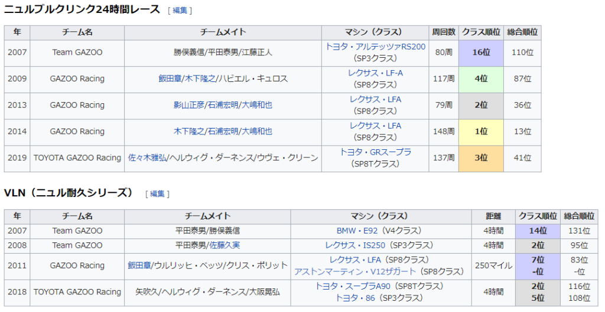Click 2018 year cell in VLN table
The height and width of the screenshot is (312, 605).
tap(17, 292)
